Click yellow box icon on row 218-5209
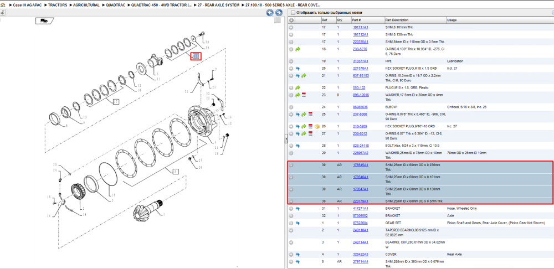This screenshot has width=554, height=269. coord(317,126)
